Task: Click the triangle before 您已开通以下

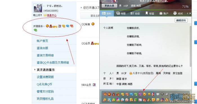Action: point(81,8)
